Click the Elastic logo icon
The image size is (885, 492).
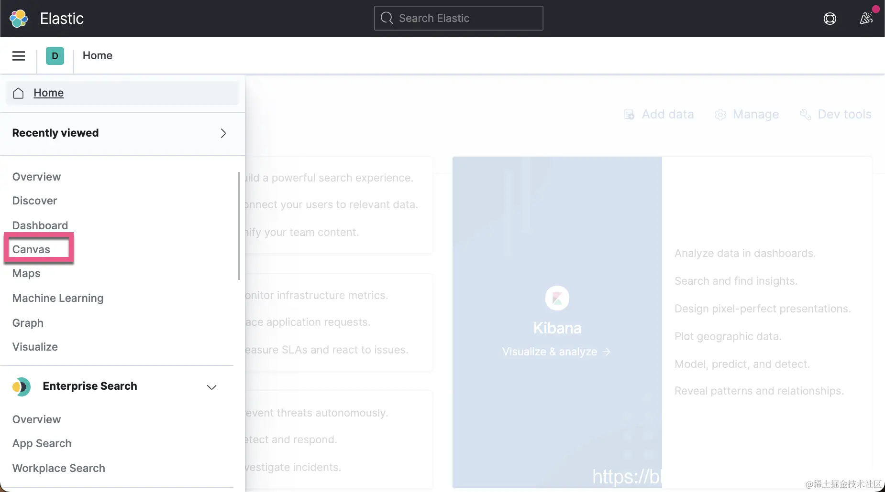[x=19, y=19]
